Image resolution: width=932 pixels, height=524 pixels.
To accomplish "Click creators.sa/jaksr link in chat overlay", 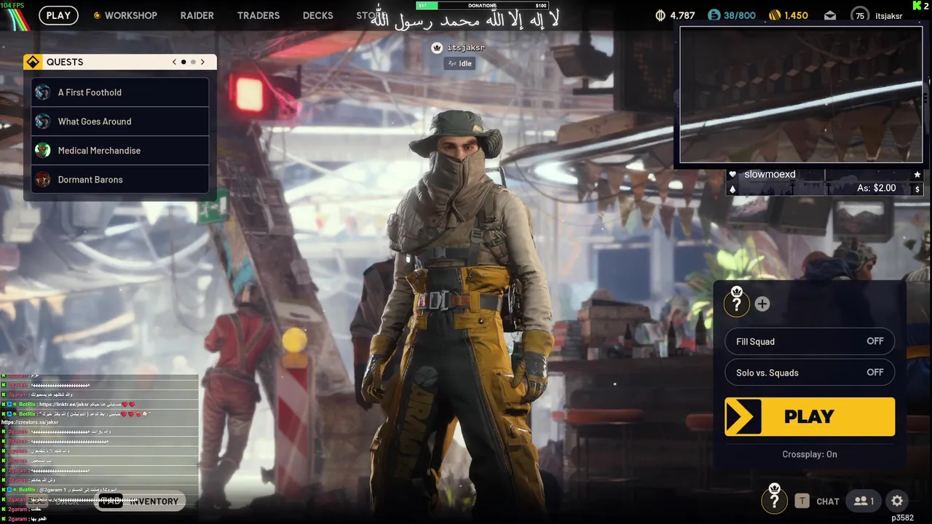I will (30, 422).
